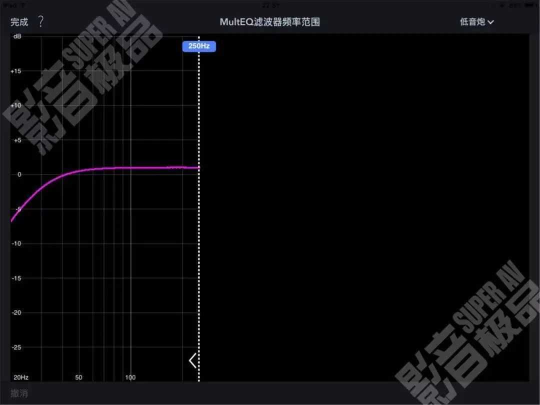
Task: Tap the 50 frequency axis label
Action: click(78, 377)
